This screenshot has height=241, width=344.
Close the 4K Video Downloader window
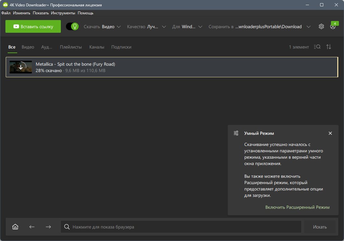pos(336,5)
